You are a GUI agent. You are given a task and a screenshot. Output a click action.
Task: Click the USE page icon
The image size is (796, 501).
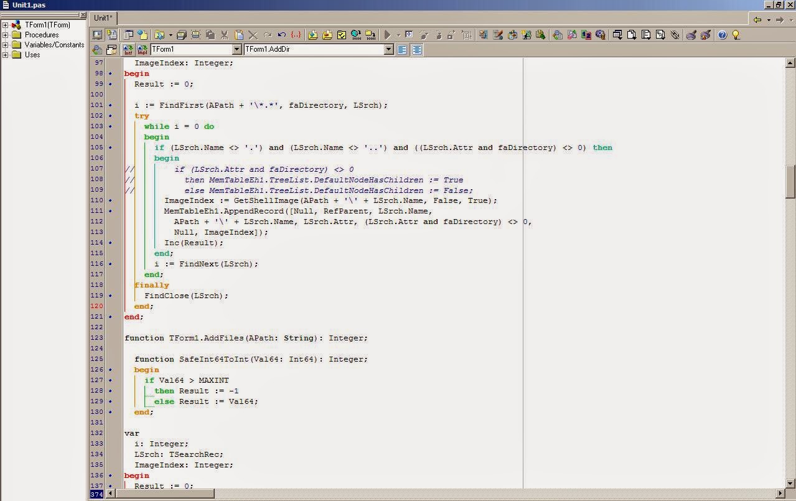point(660,35)
